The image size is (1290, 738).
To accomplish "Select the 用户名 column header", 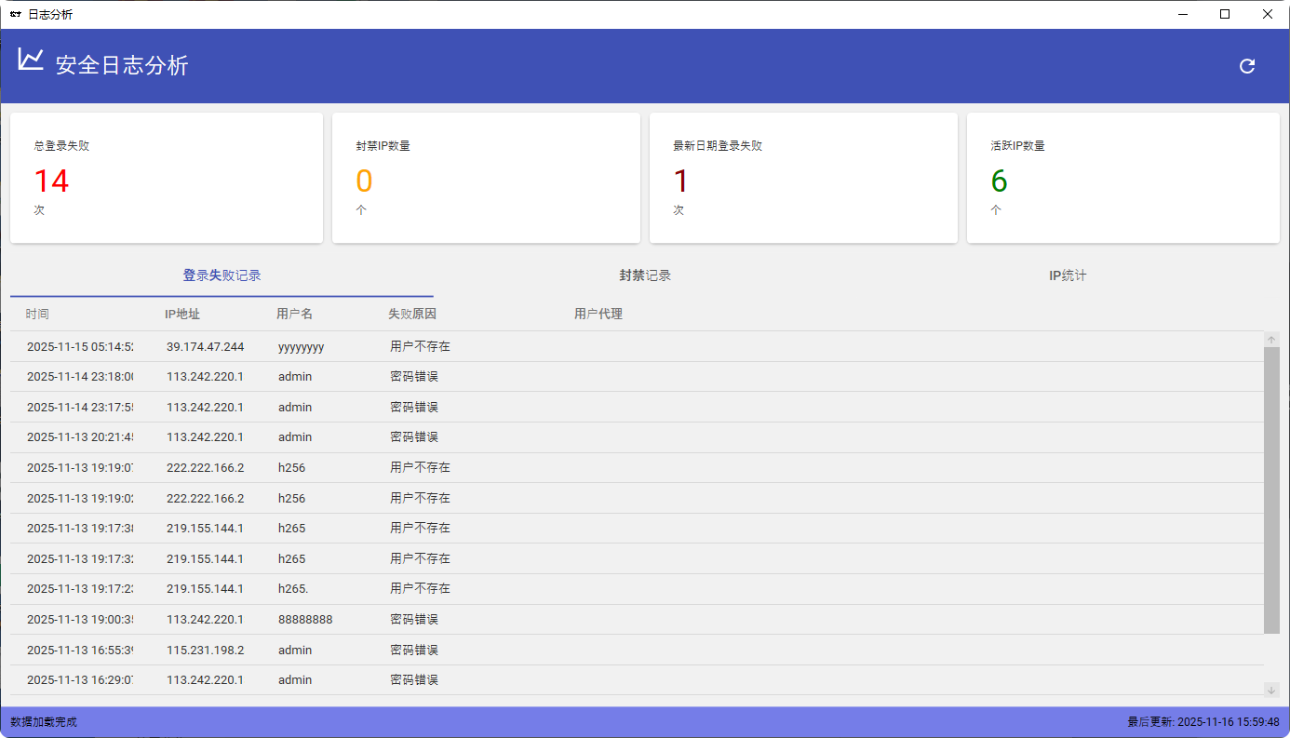I will tap(294, 314).
